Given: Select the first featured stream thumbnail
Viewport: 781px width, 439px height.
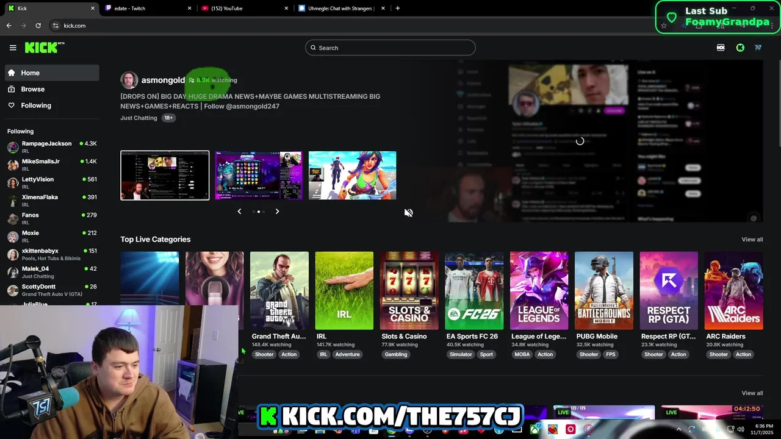Looking at the screenshot, I should (165, 176).
